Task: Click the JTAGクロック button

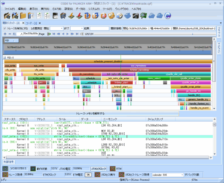Action: 99,169
